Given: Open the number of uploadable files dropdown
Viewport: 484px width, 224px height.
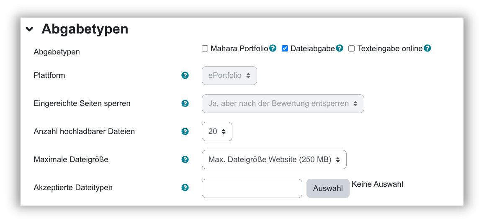Looking at the screenshot, I should pyautogui.click(x=217, y=131).
